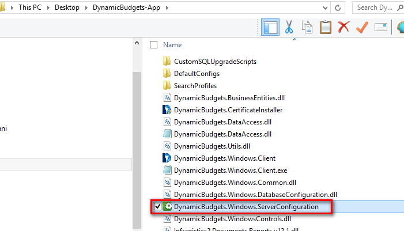The image size is (404, 231).
Task: Toggle the preview pane layout button
Action: click(x=270, y=27)
